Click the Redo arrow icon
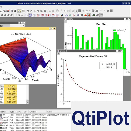Image resolution: width=131 pixels, height=131 pixels. point(31,11)
